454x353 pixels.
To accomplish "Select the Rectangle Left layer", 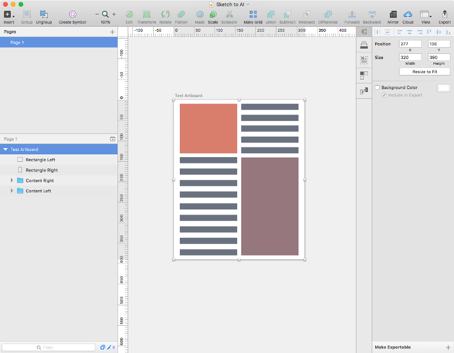I will coord(59,159).
